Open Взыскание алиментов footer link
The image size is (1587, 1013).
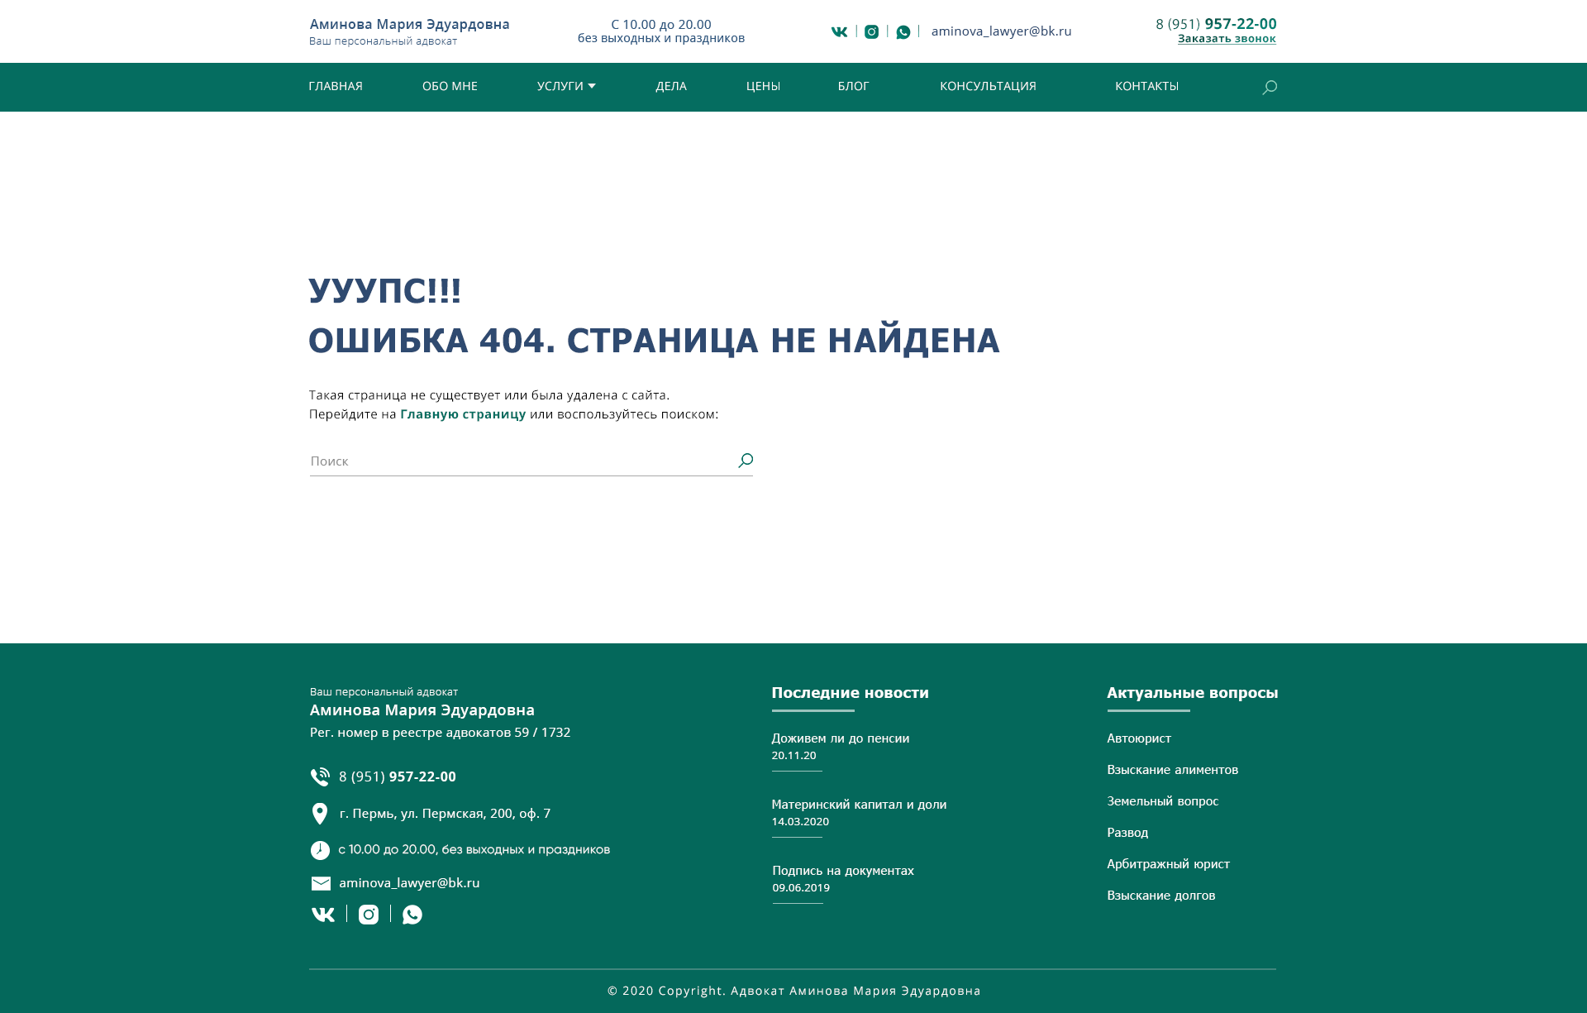[x=1172, y=770]
